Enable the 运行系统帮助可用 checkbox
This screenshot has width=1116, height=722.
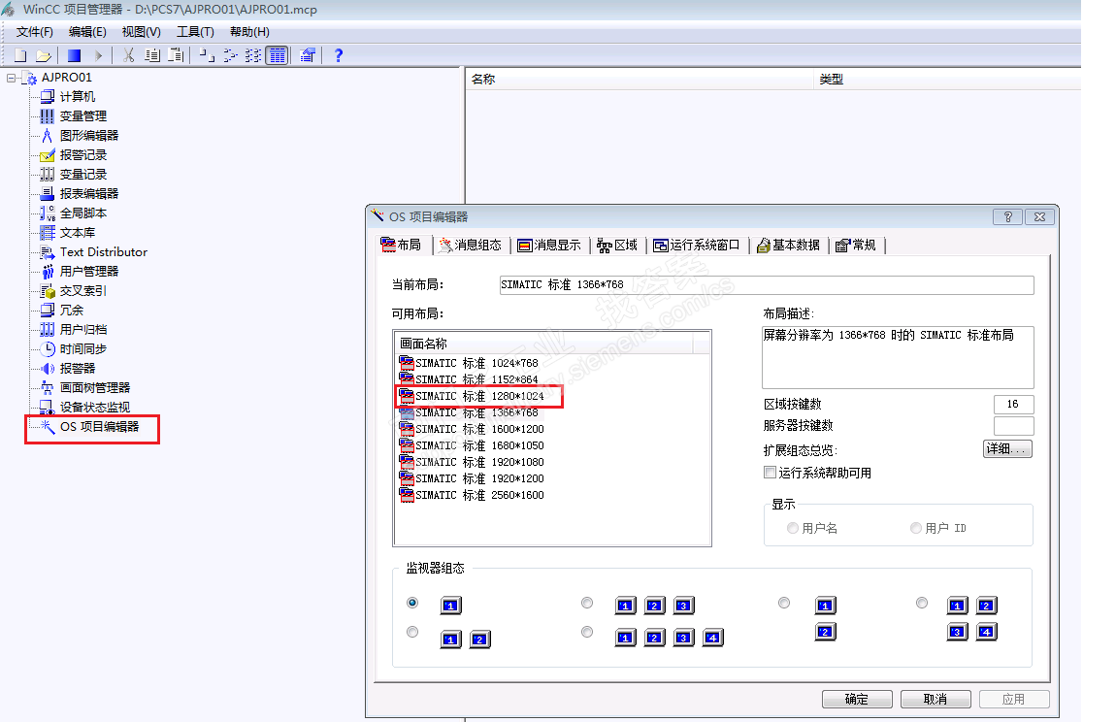click(x=770, y=472)
